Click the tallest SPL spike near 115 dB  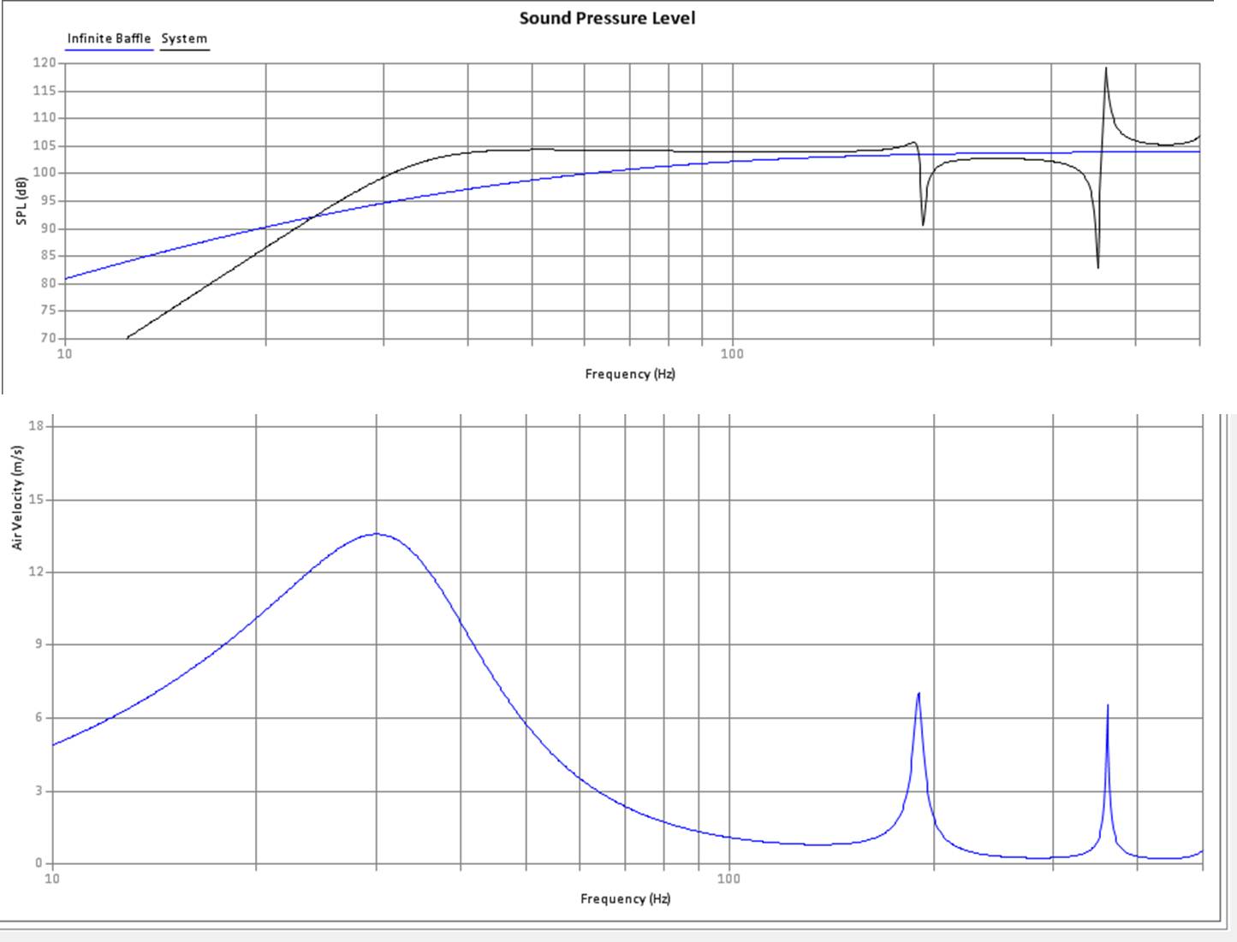(1106, 69)
